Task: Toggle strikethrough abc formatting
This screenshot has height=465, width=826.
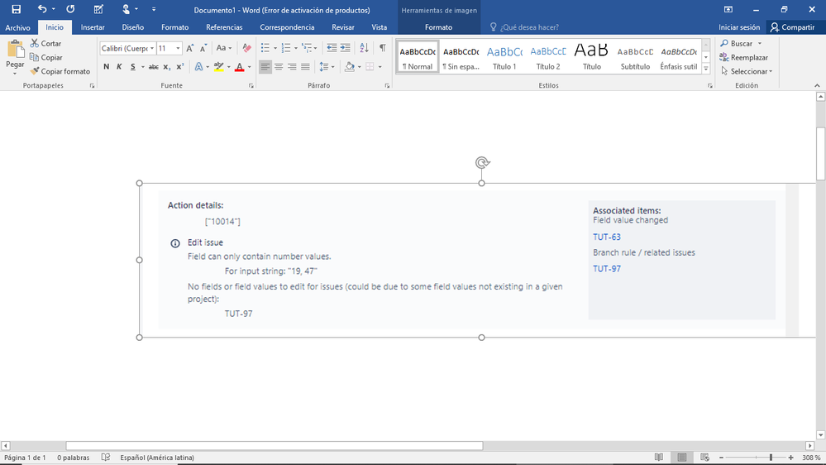Action: 153,66
